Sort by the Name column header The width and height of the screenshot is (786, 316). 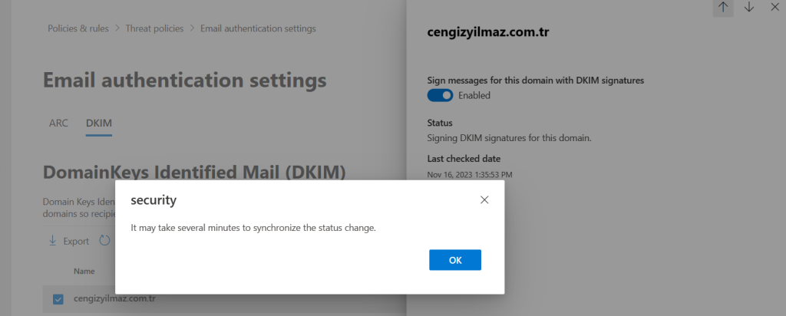pos(84,272)
